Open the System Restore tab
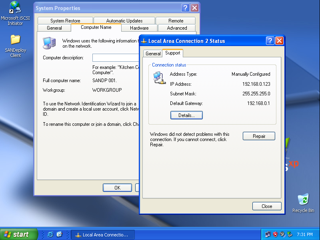This screenshot has width=320, height=240. (65, 21)
